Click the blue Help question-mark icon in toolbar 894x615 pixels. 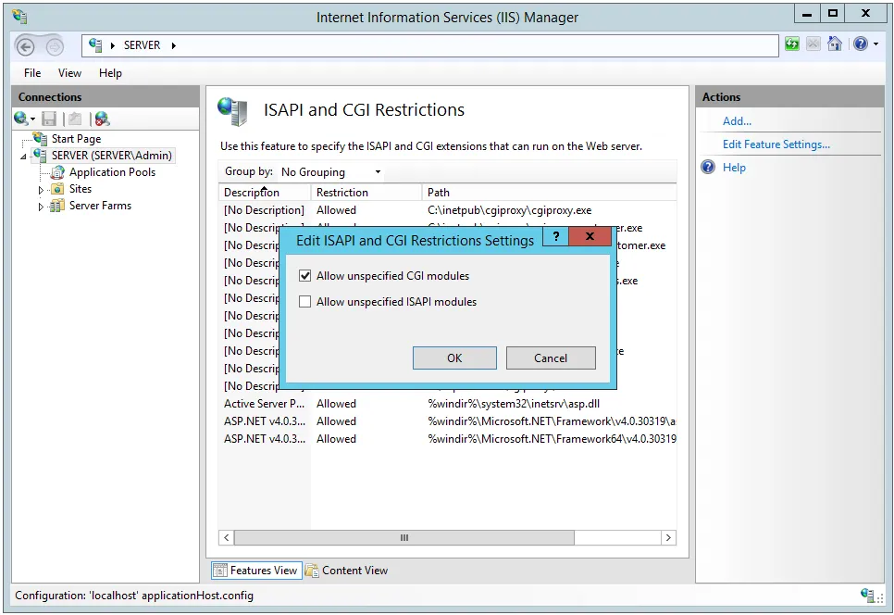click(861, 44)
